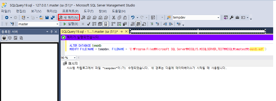Screen dimensions: 276x101
Task: Toggle Include Actual Execution Plan
Action: coord(113,24)
